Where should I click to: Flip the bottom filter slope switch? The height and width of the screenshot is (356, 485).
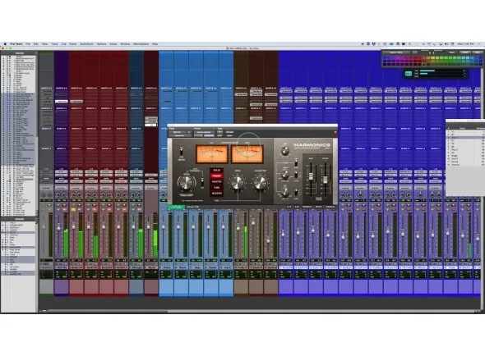296,193
